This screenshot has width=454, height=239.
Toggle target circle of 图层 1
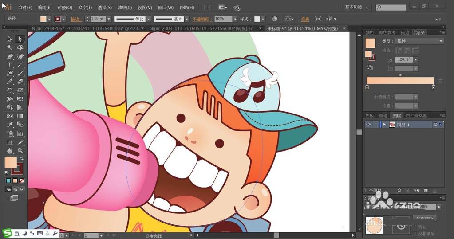click(435, 125)
